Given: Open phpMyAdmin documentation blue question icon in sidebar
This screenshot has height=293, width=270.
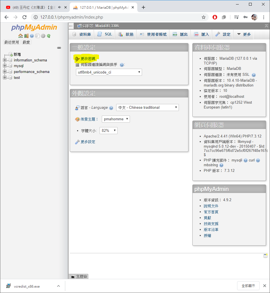Looking at the screenshot, I should 32,36.
